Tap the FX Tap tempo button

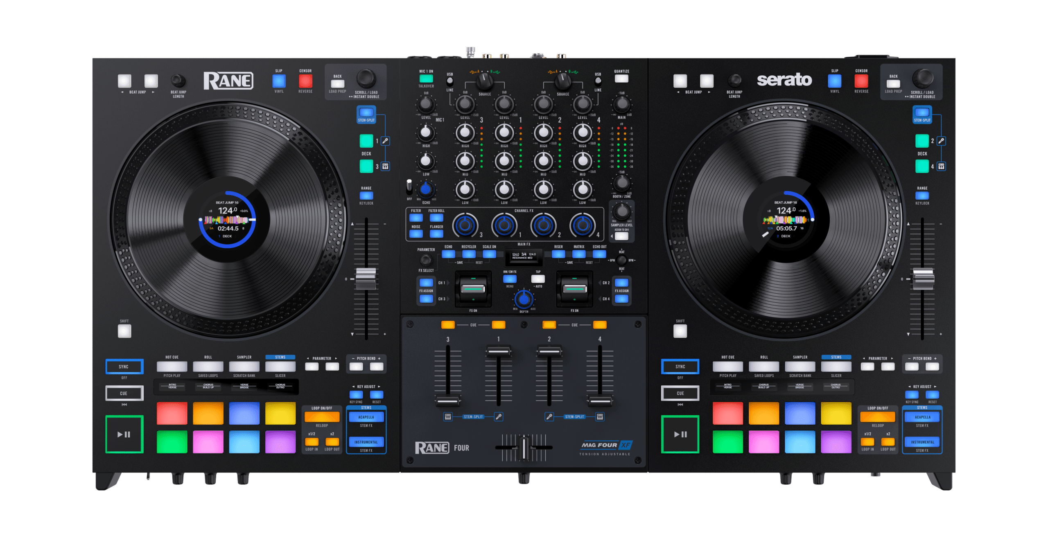click(x=538, y=279)
